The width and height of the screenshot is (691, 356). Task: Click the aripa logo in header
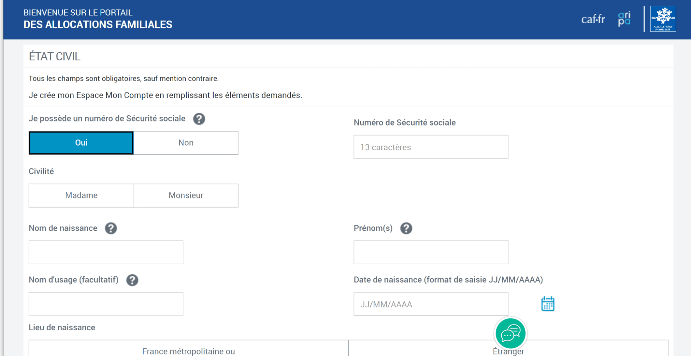click(x=624, y=19)
